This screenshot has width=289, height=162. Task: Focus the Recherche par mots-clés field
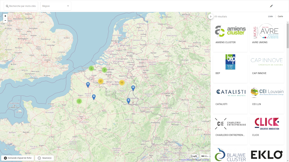click(21, 6)
